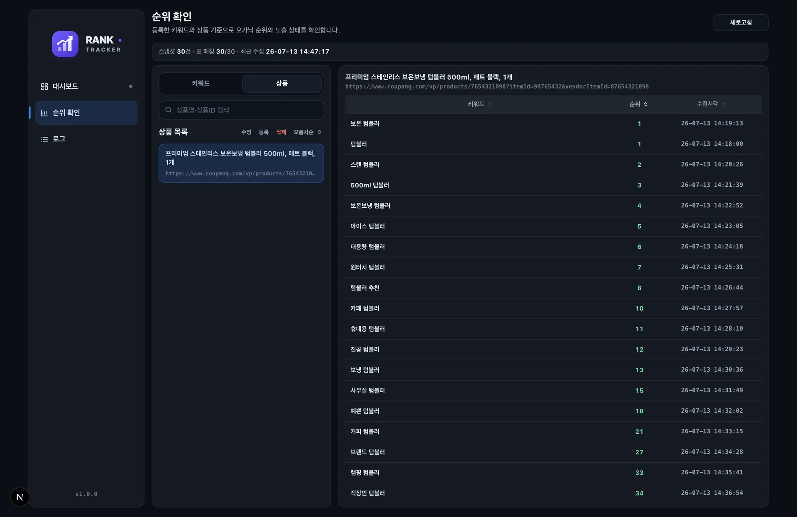Select the 보냉 텀블러 keyword row

pos(553,370)
